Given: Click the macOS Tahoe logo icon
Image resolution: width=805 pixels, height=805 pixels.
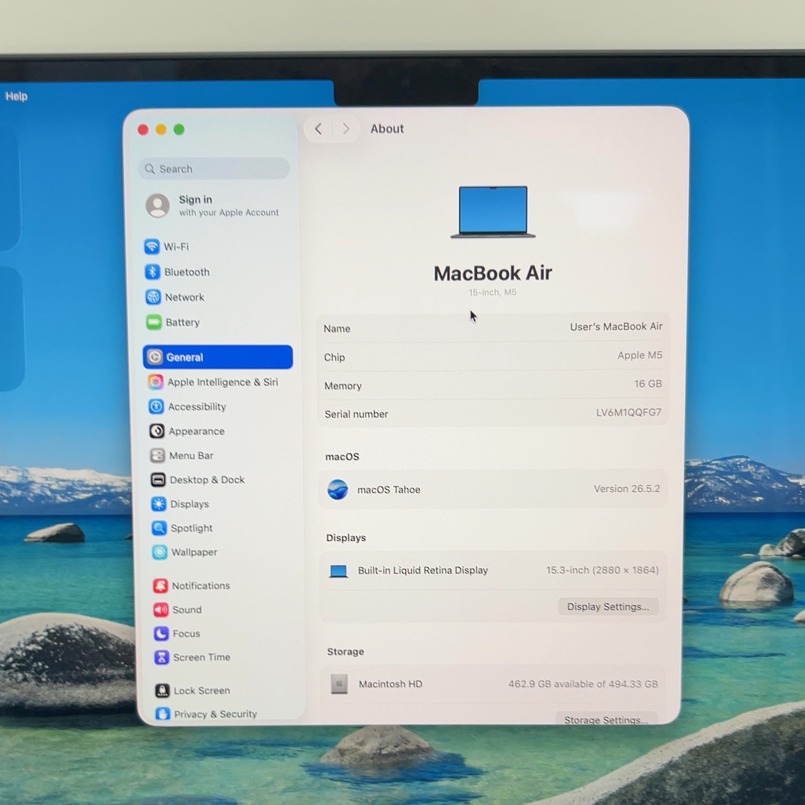Looking at the screenshot, I should pos(338,489).
